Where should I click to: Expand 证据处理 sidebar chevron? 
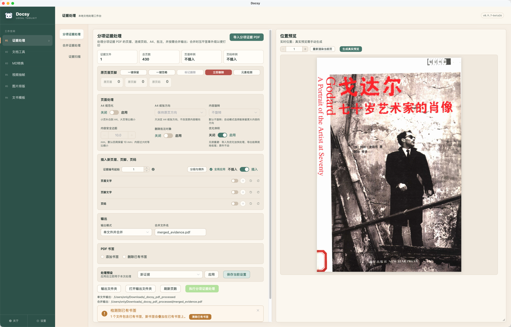tap(49, 41)
